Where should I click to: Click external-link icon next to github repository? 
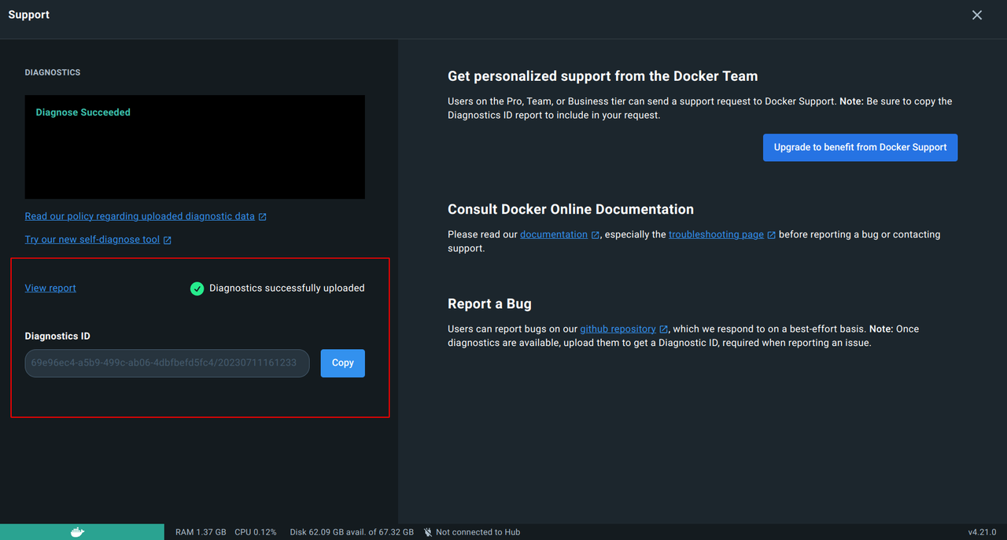coord(664,329)
